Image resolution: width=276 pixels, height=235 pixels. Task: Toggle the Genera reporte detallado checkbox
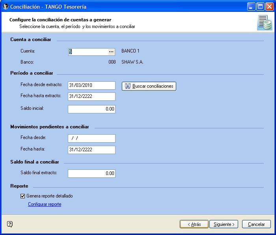click(x=22, y=196)
